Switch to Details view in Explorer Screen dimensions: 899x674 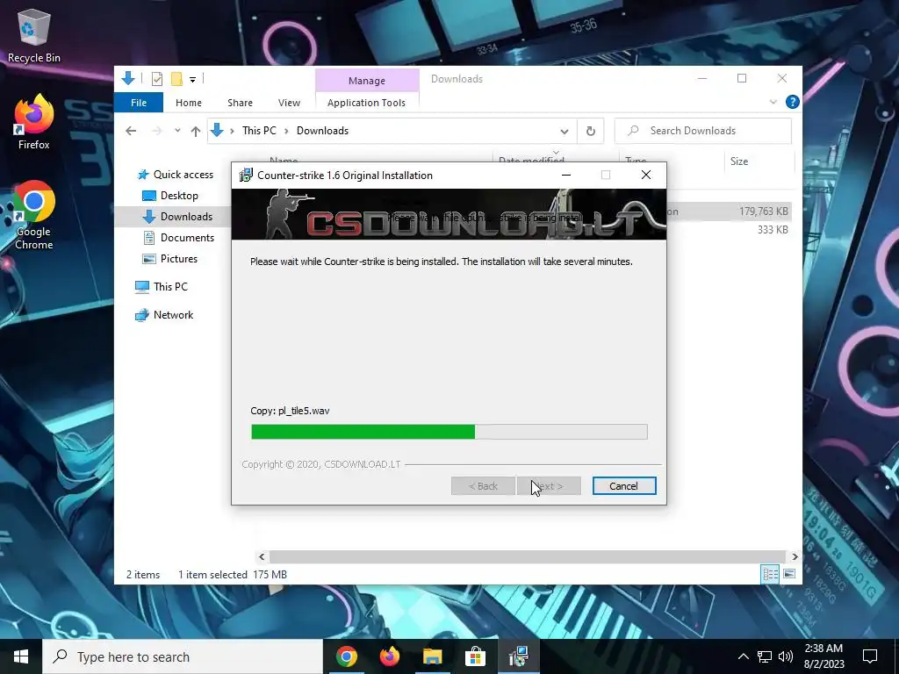770,574
